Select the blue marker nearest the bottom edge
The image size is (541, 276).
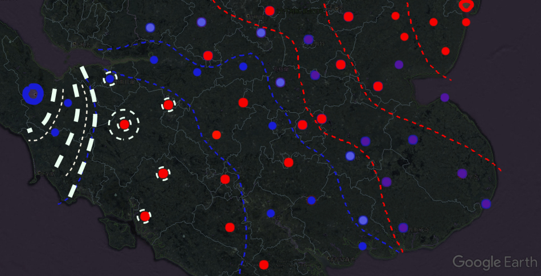coord(362,246)
